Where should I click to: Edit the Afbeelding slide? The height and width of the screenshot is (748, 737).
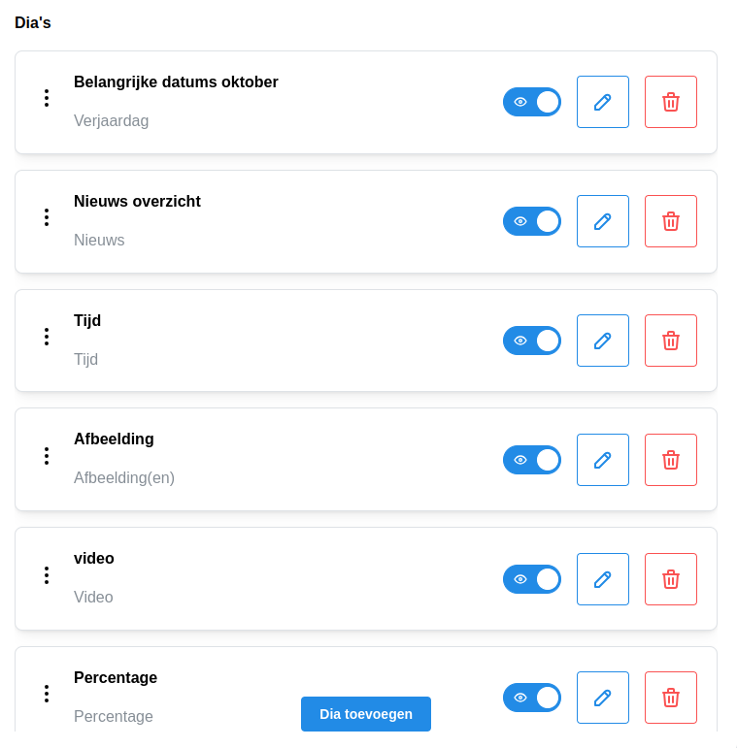[x=603, y=460]
